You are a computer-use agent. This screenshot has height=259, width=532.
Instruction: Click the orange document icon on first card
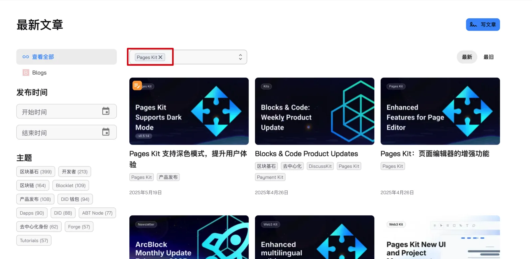coord(137,86)
